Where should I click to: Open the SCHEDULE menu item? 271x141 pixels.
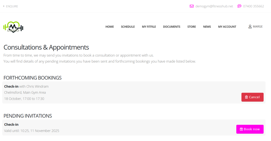(128, 27)
